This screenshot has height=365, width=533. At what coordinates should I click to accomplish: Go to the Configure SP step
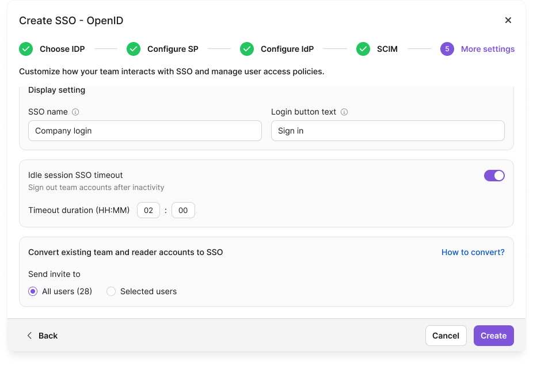[173, 49]
